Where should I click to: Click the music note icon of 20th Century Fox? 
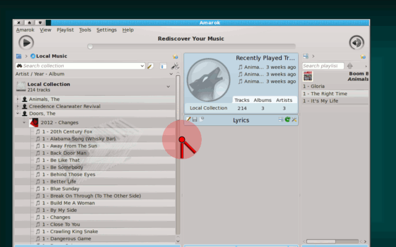(x=38, y=132)
